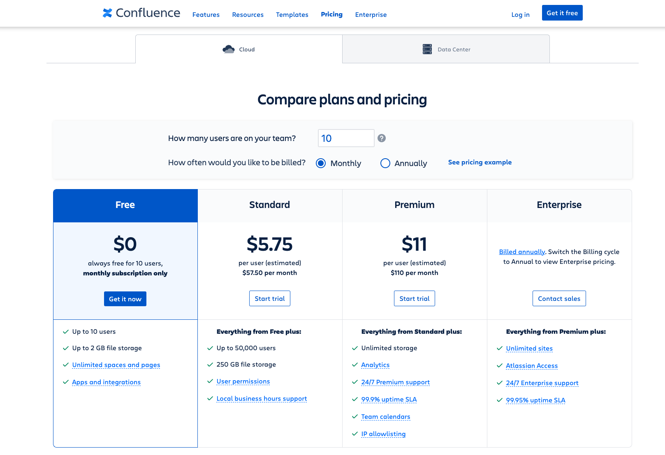This screenshot has width=665, height=455.
Task: Click Get it now for Free plan
Action: tap(125, 299)
